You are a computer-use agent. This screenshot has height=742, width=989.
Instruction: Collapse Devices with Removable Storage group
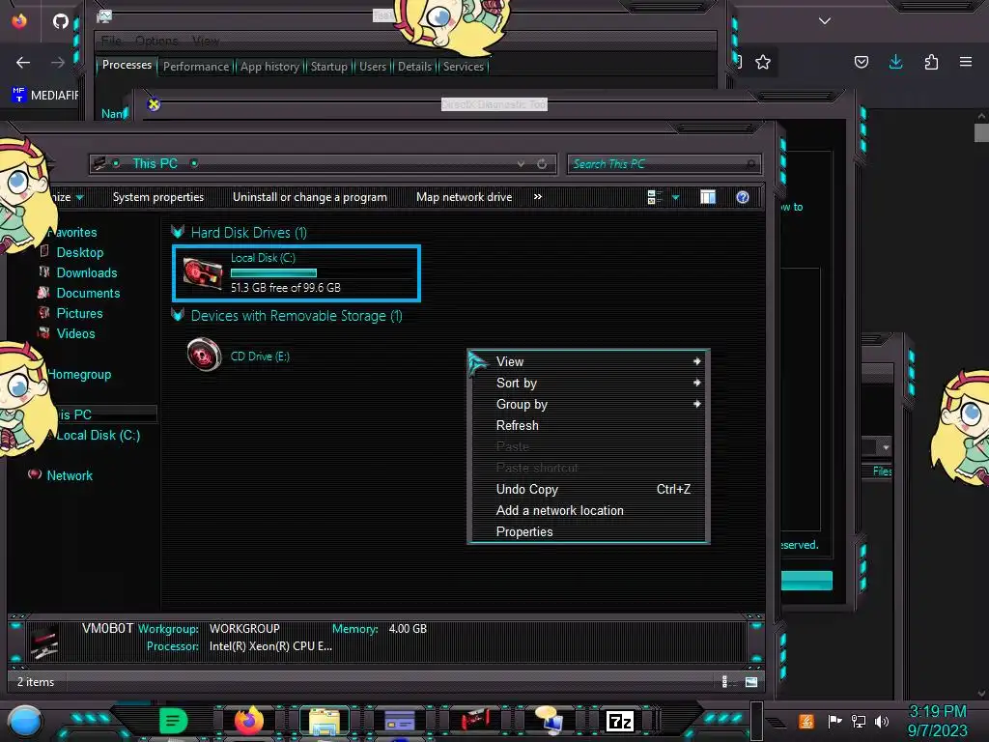(178, 315)
